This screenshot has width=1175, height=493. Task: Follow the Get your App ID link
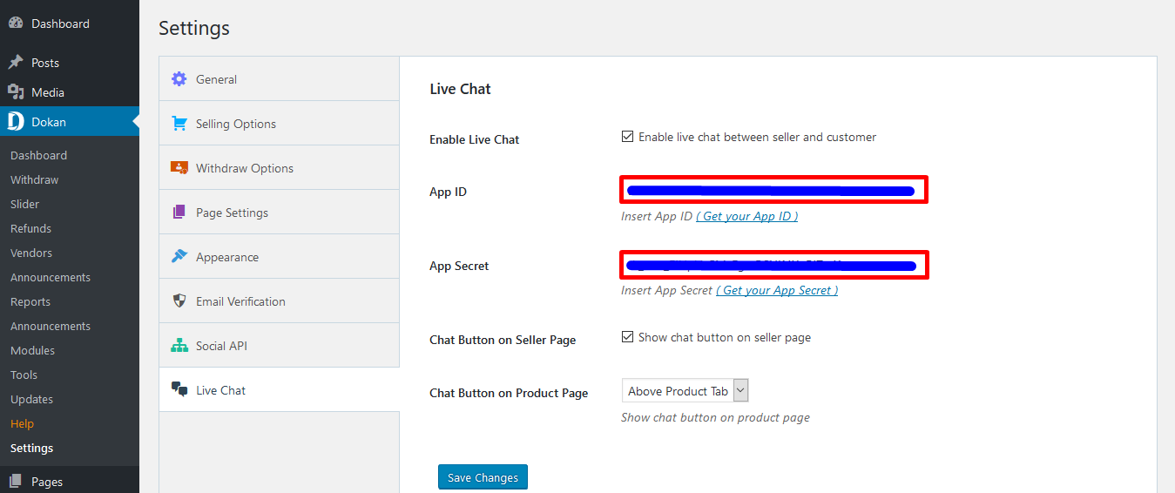746,216
